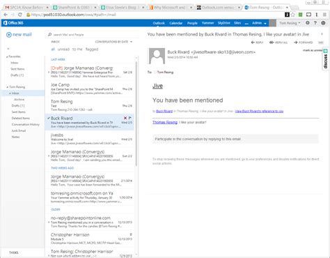
Task: Open the Conversations by Date sort dropdown
Action: click(x=113, y=42)
